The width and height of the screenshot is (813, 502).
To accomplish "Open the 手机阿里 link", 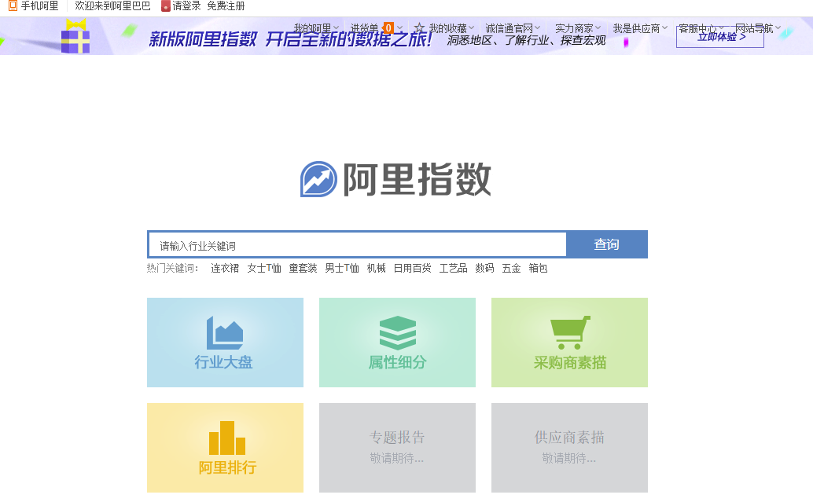I will pyautogui.click(x=39, y=6).
